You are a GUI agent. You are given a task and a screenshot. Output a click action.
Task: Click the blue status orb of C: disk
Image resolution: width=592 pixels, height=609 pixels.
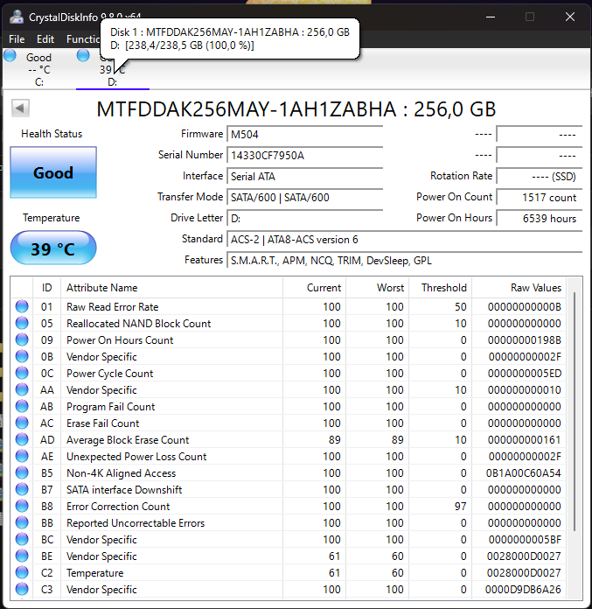coord(10,56)
